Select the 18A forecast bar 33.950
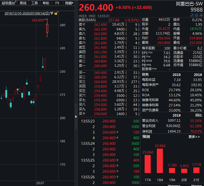The height and width of the screenshot is (186, 204). (x=160, y=161)
